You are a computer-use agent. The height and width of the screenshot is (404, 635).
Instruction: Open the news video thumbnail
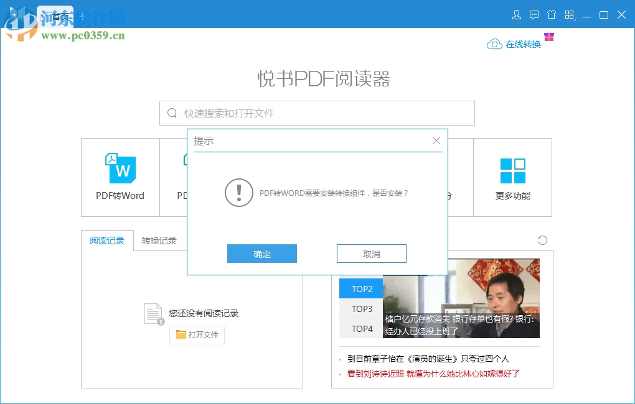(x=461, y=298)
